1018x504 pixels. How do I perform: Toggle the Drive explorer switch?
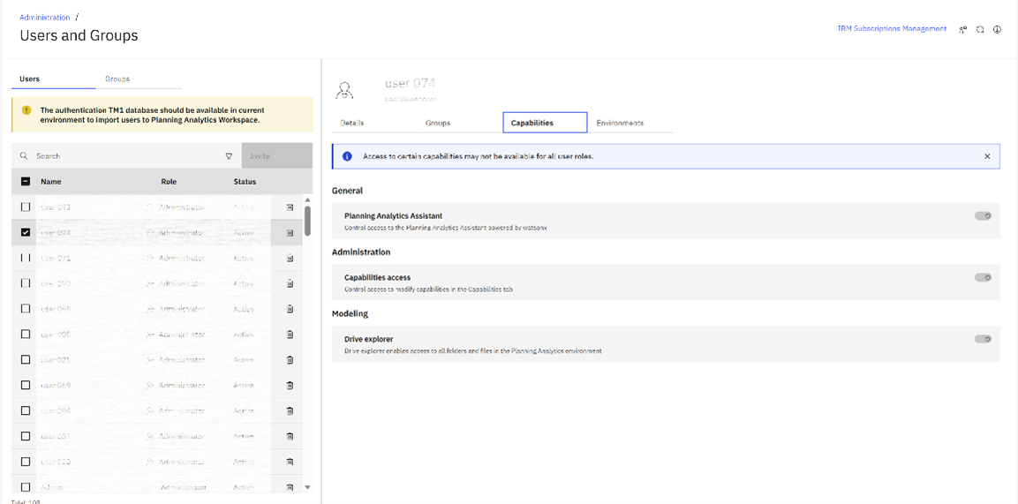click(983, 339)
